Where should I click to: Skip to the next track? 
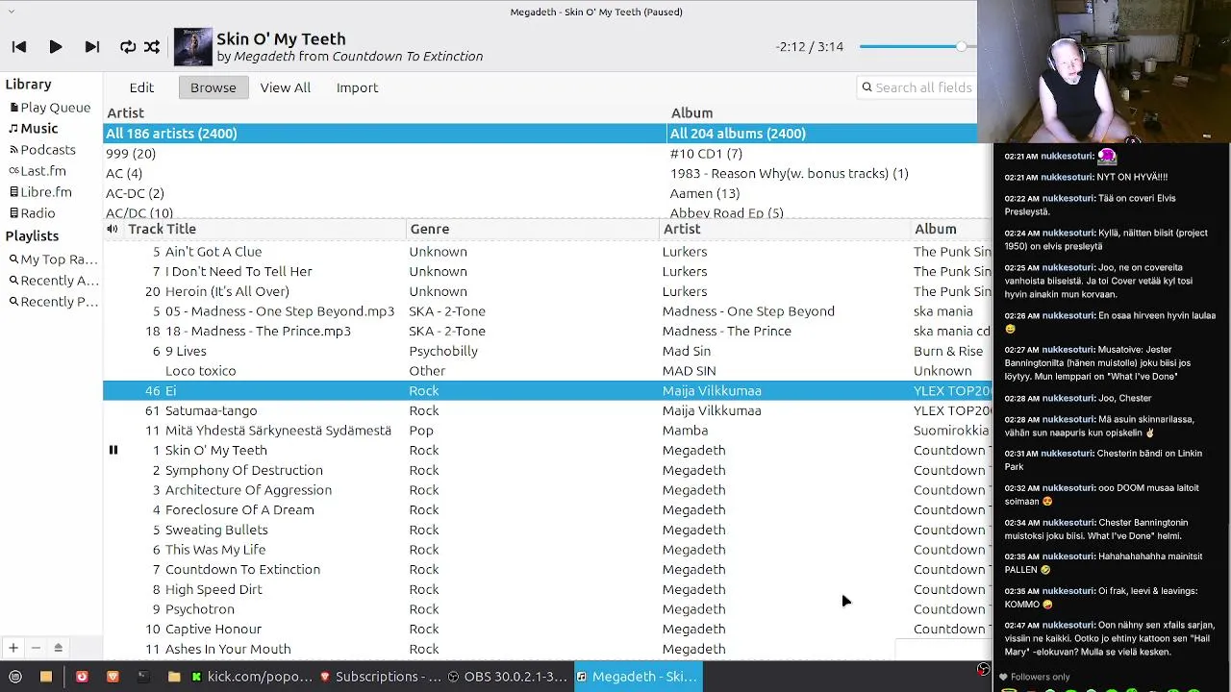tap(92, 46)
